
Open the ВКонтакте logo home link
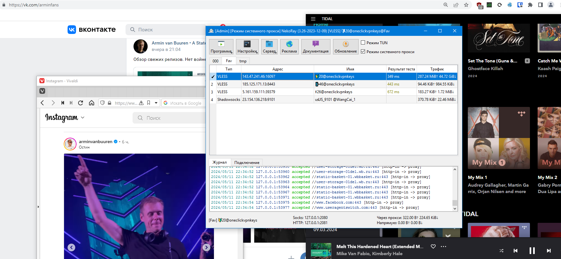click(x=92, y=29)
